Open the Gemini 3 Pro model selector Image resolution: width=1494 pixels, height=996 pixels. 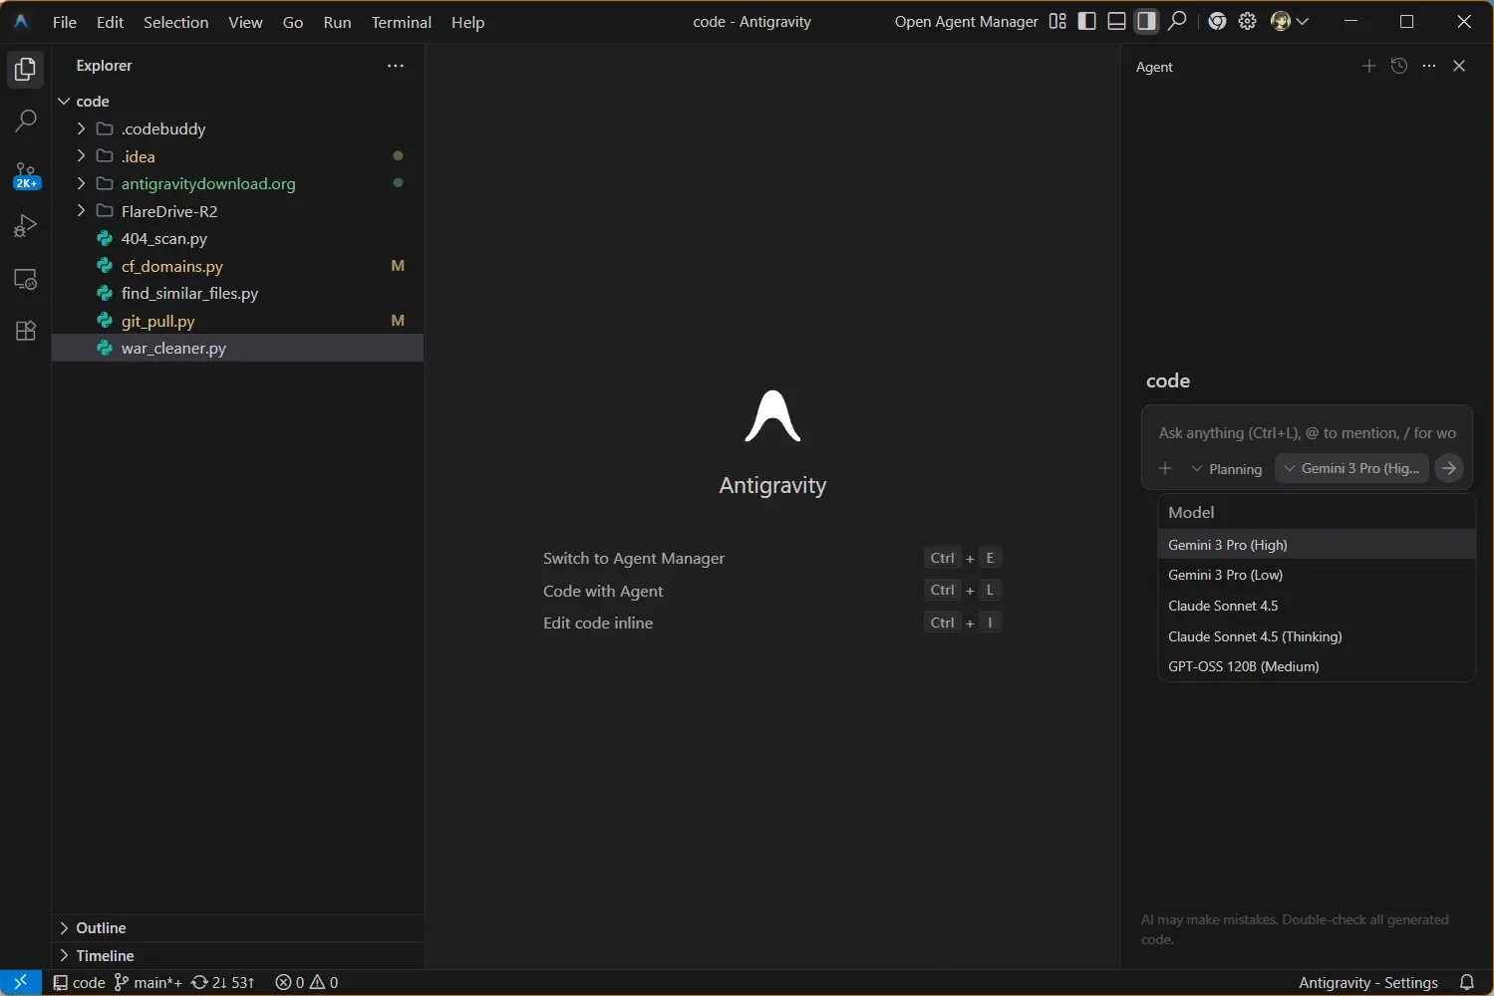point(1351,468)
